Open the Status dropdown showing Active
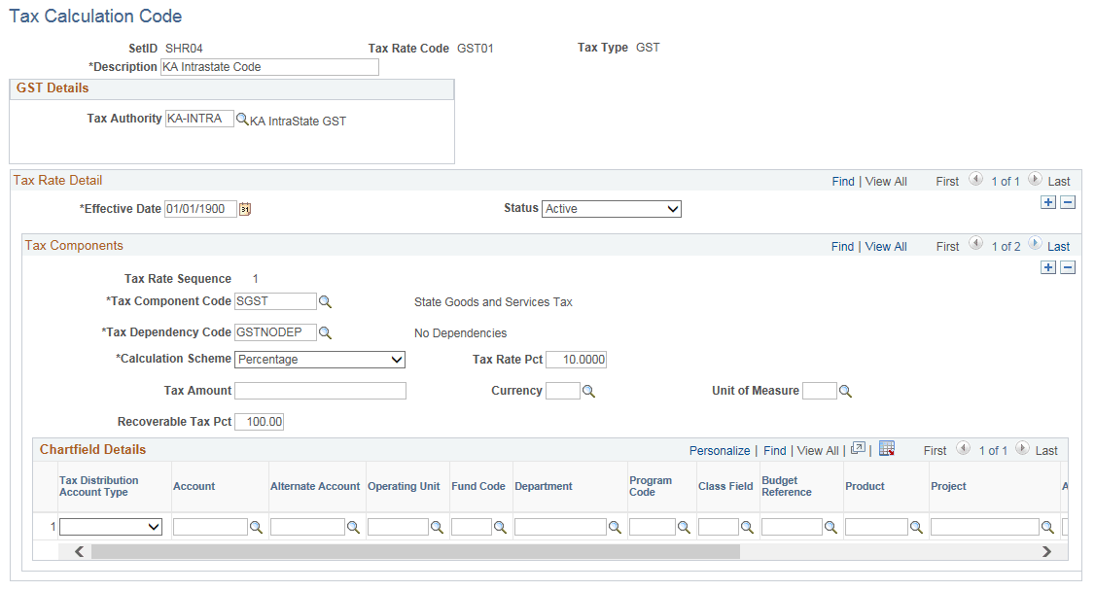Image resolution: width=1095 pixels, height=591 pixels. [611, 208]
